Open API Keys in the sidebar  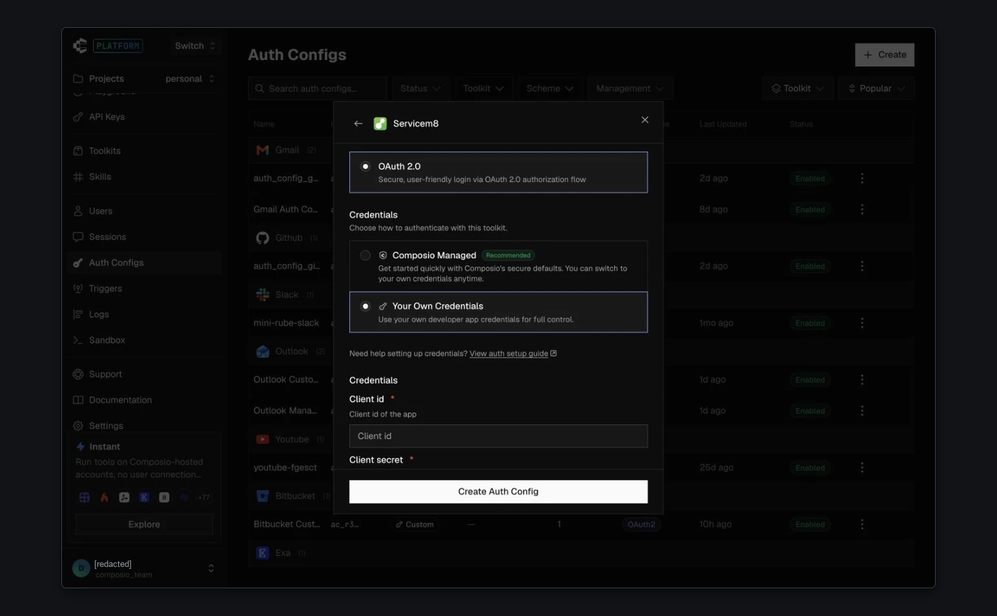click(107, 117)
